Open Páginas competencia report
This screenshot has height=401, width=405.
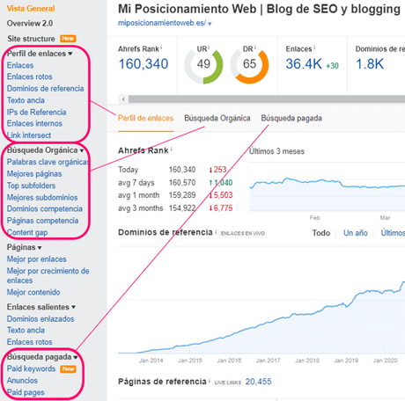click(x=43, y=221)
